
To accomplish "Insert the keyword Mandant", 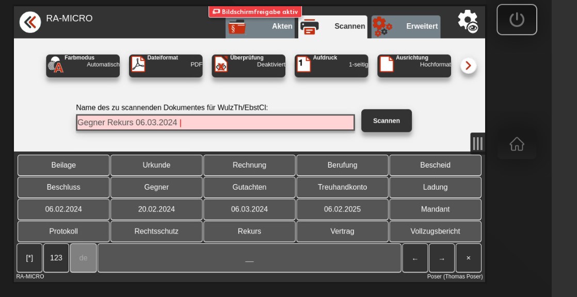I will click(x=435, y=209).
